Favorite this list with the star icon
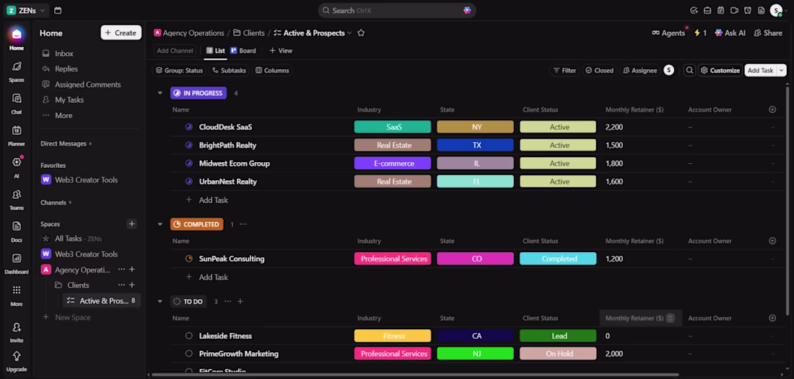 [x=361, y=33]
